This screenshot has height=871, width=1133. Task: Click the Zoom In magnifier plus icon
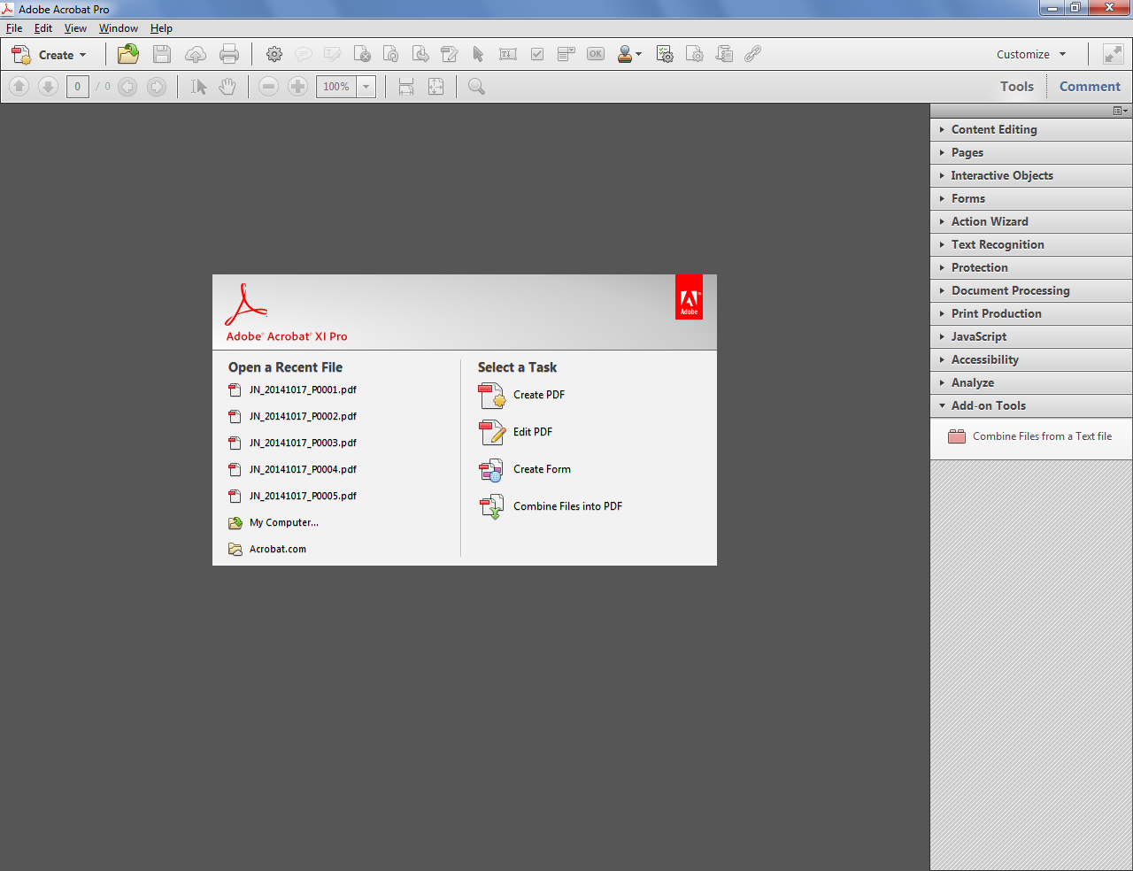298,86
